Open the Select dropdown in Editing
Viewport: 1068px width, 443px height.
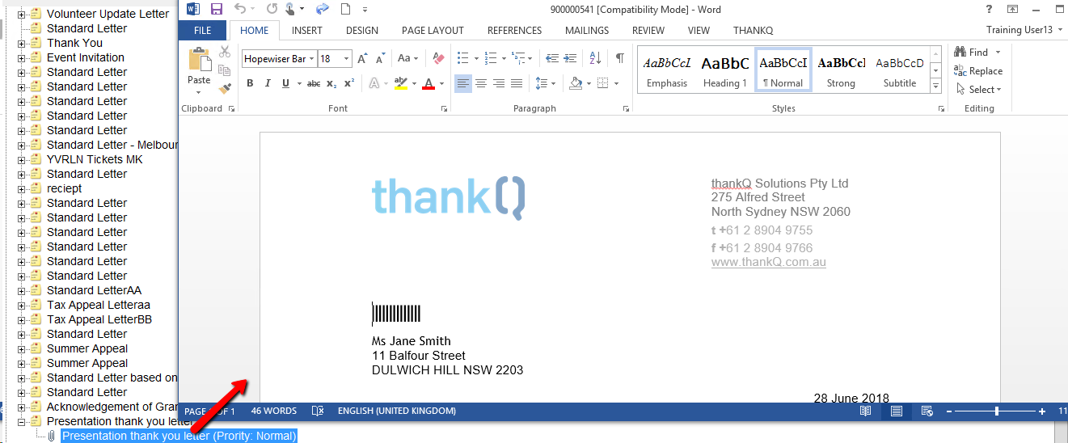pos(978,89)
